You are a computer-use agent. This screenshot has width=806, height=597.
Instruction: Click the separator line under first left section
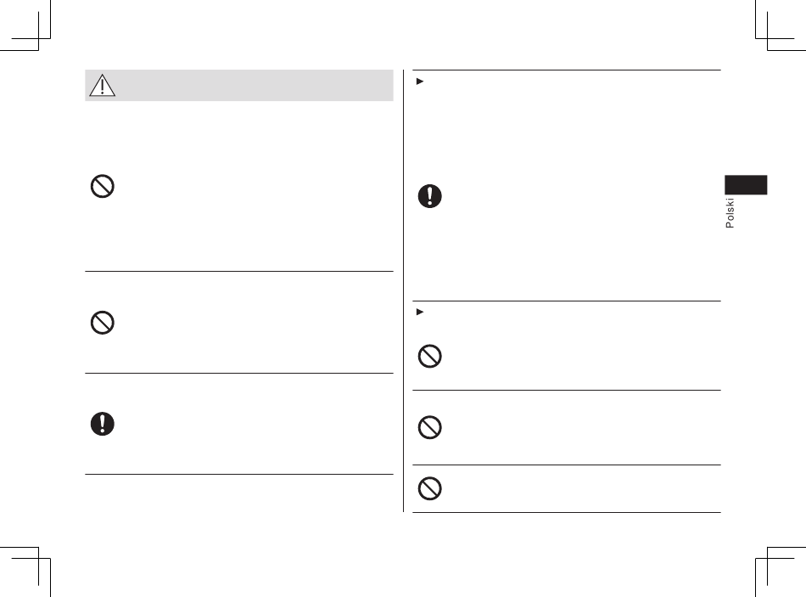coord(239,271)
